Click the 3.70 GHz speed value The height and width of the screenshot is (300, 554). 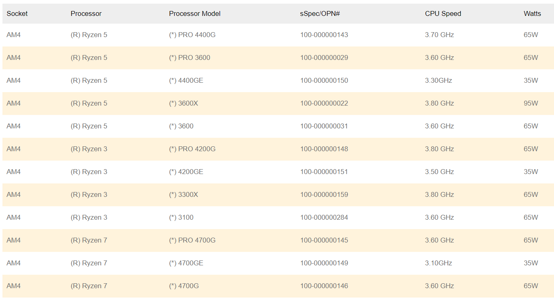point(439,35)
